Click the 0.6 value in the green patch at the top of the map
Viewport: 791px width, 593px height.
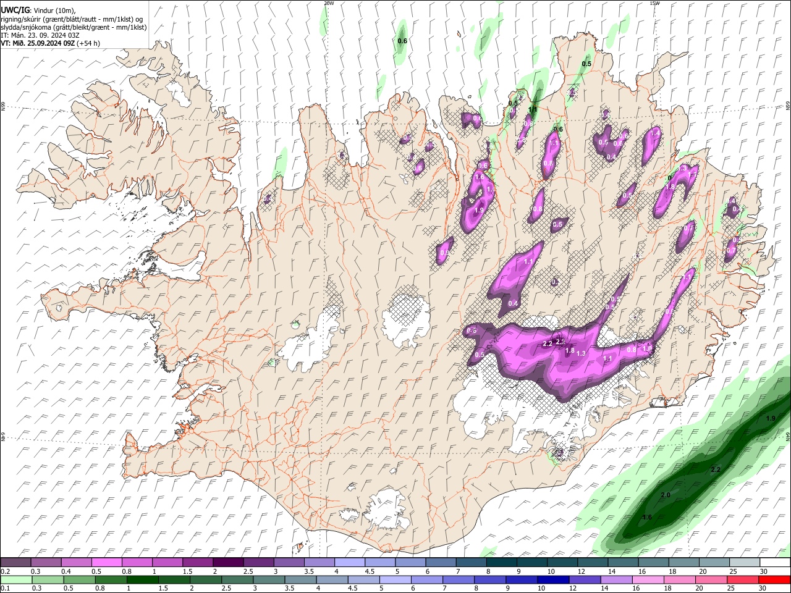402,41
